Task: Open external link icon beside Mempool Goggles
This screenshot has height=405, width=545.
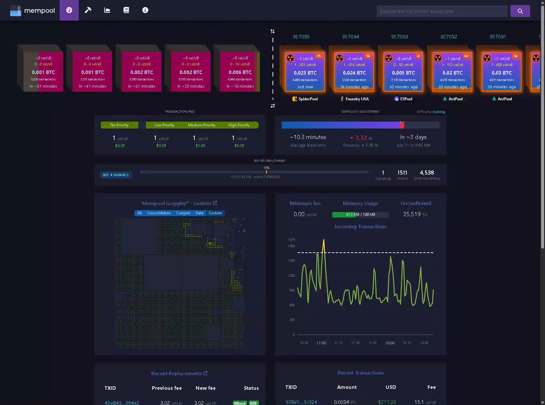Action: coord(215,203)
